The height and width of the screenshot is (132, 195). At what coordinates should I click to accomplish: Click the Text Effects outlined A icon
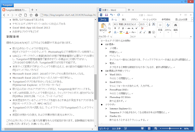[115, 32]
